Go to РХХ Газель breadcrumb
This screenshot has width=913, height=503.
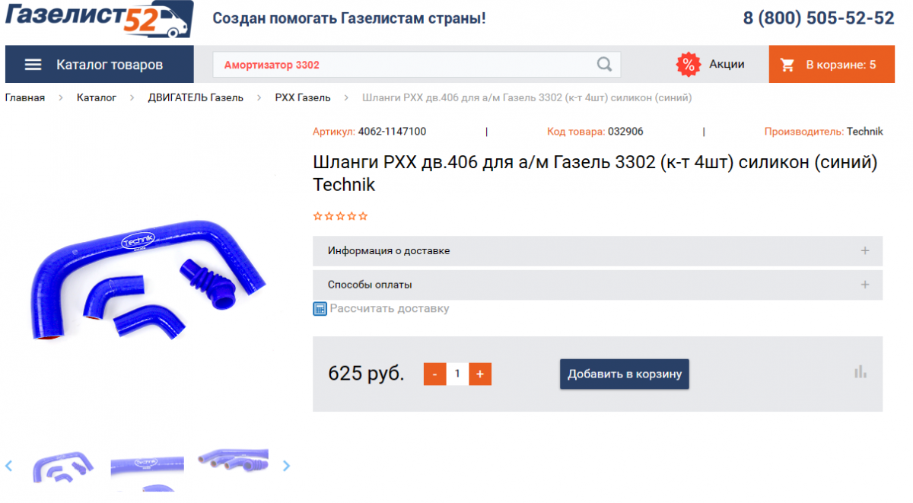[x=303, y=98]
